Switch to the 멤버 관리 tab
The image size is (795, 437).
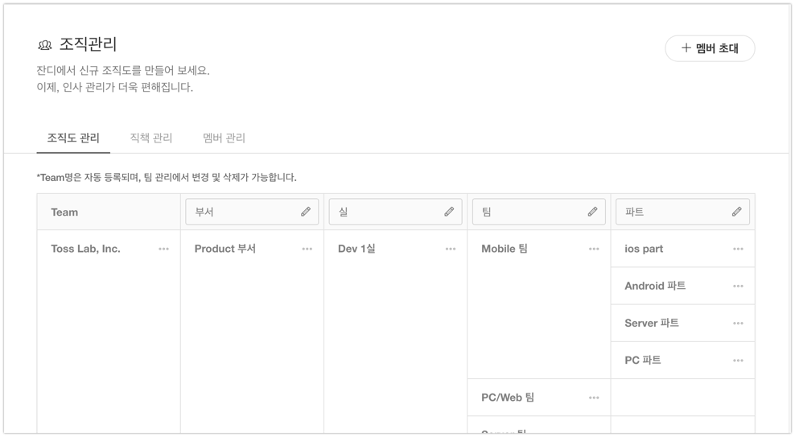(x=224, y=138)
